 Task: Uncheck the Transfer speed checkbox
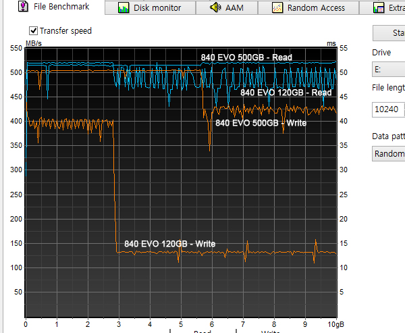point(33,31)
